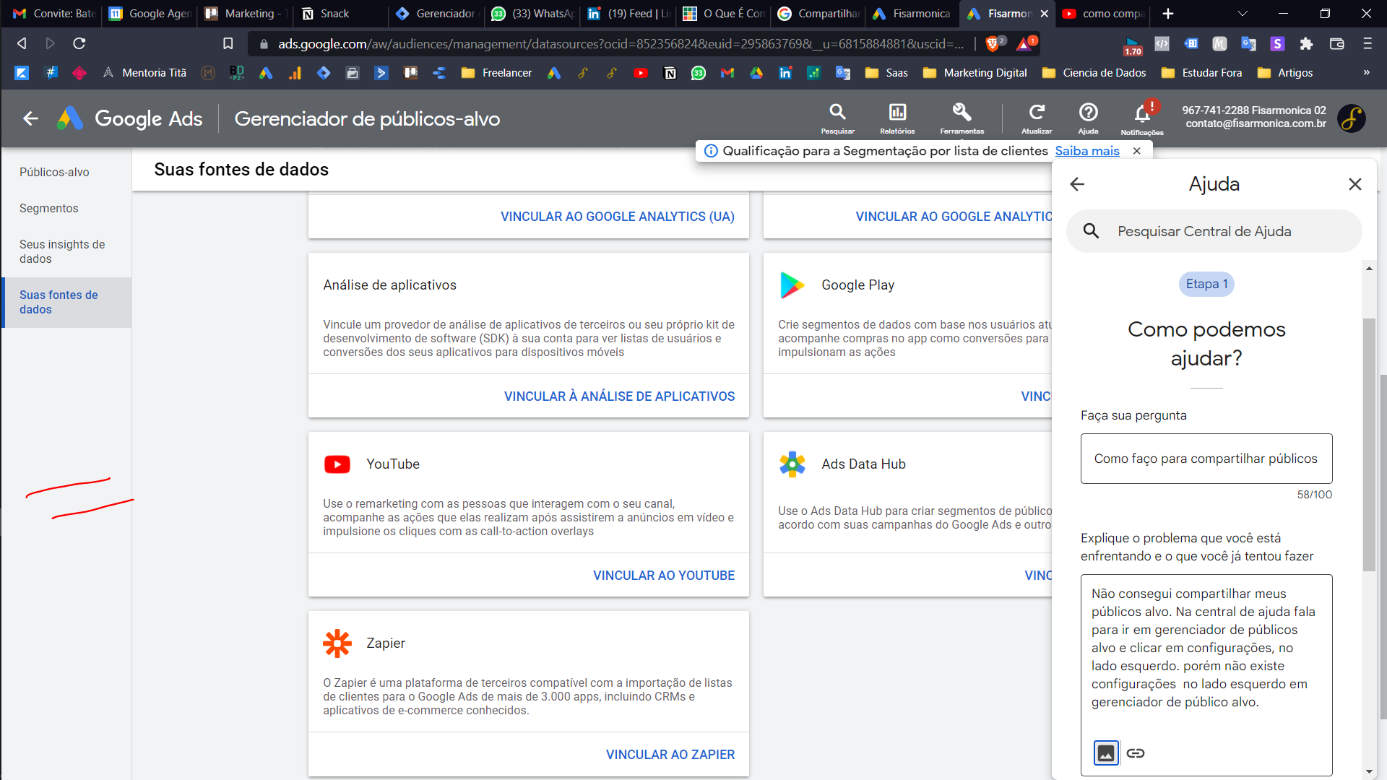1387x780 pixels.
Task: Click the browser address bar URL
Action: click(x=620, y=44)
